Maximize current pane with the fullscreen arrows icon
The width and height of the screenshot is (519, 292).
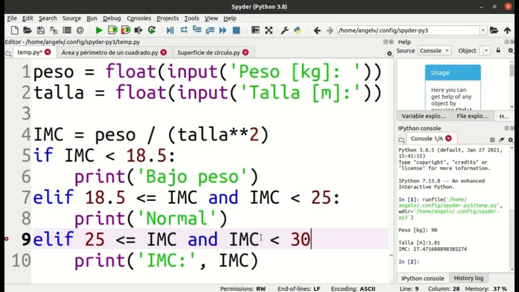pyautogui.click(x=269, y=30)
